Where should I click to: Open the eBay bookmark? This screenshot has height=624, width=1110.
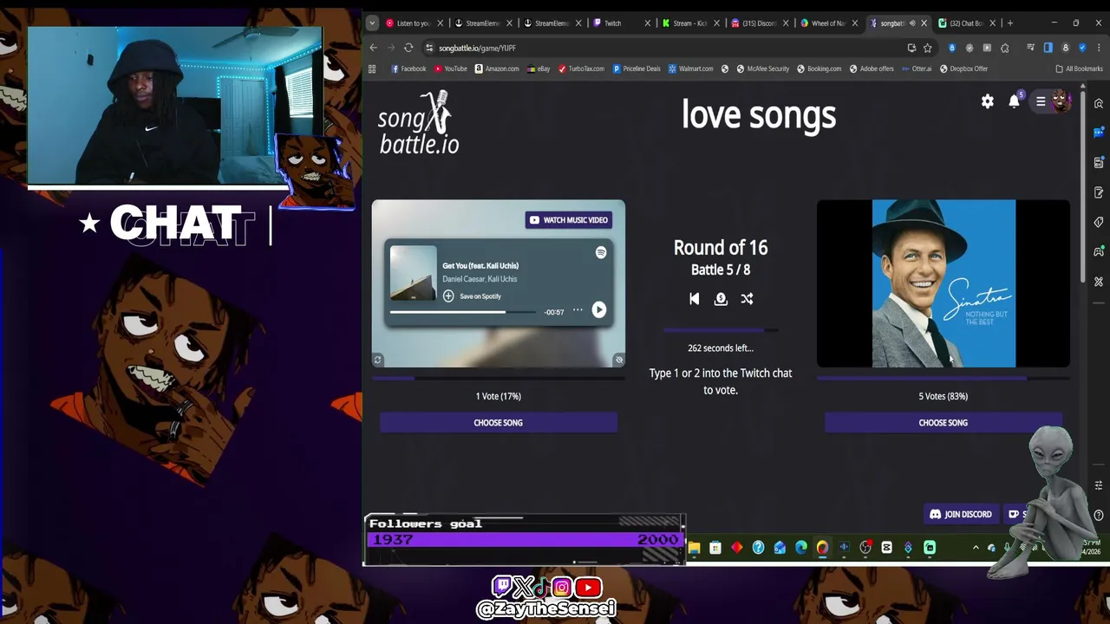coord(539,68)
